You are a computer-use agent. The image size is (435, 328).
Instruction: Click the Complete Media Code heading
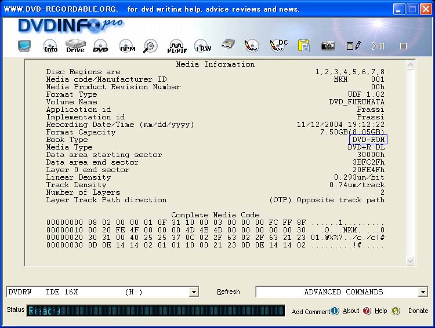(x=215, y=215)
